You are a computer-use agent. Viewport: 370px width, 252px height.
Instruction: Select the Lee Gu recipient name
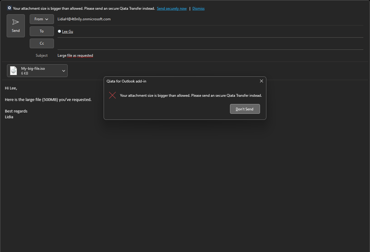(x=68, y=32)
